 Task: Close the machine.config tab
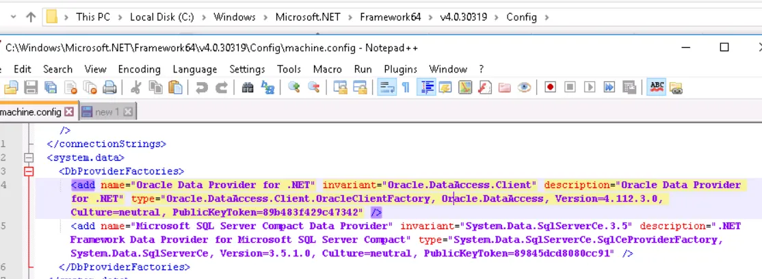(x=69, y=111)
